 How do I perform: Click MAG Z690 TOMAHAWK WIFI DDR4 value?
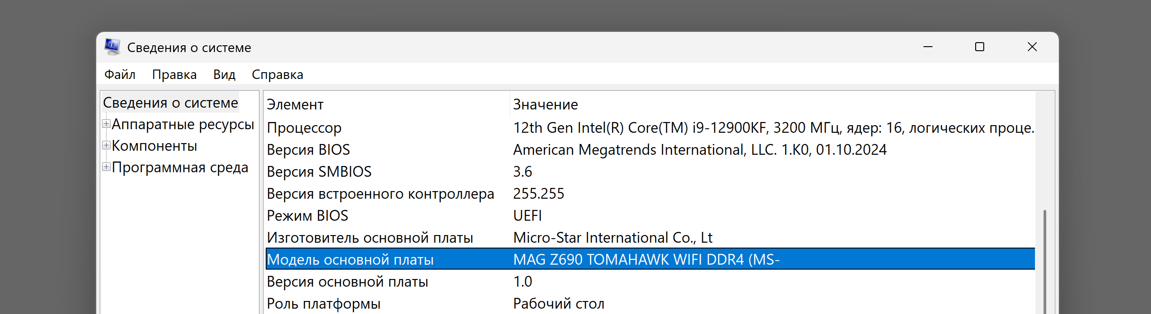click(647, 260)
